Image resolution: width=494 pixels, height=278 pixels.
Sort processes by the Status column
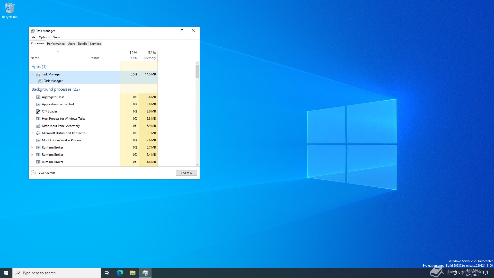point(104,55)
